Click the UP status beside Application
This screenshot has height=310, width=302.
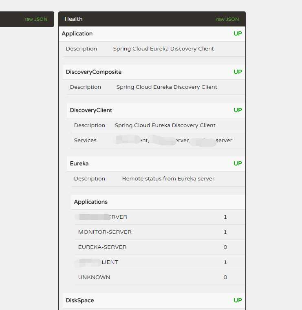[238, 34]
